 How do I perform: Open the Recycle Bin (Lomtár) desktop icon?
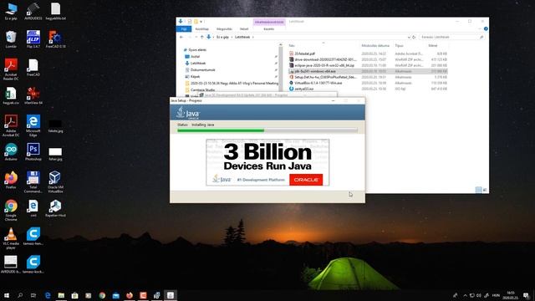[x=11, y=39]
